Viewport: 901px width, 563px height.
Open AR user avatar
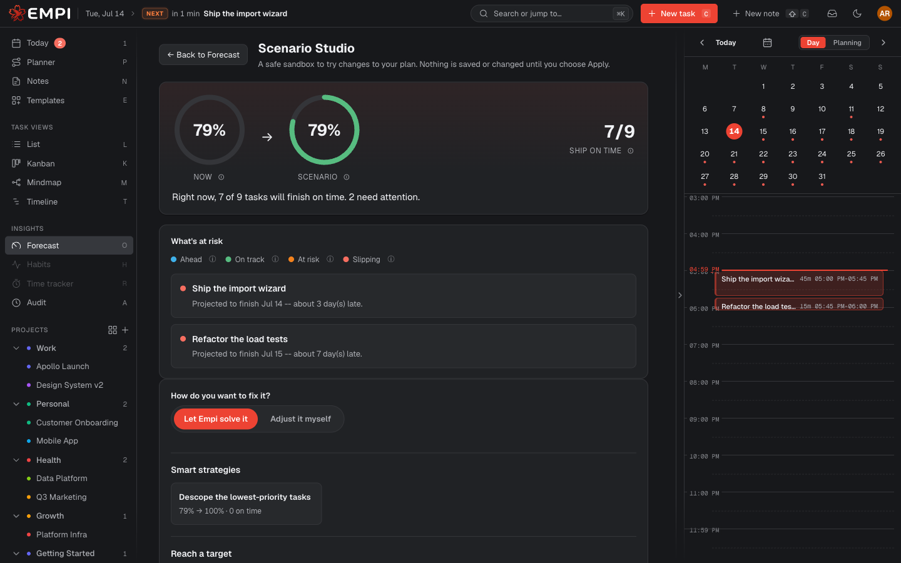point(884,13)
